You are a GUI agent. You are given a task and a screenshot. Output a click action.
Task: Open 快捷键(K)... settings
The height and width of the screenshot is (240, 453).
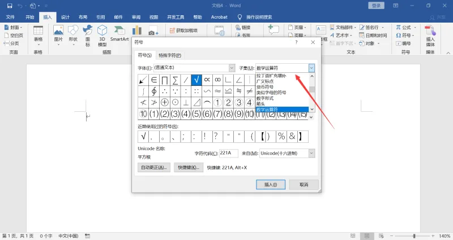click(x=189, y=167)
